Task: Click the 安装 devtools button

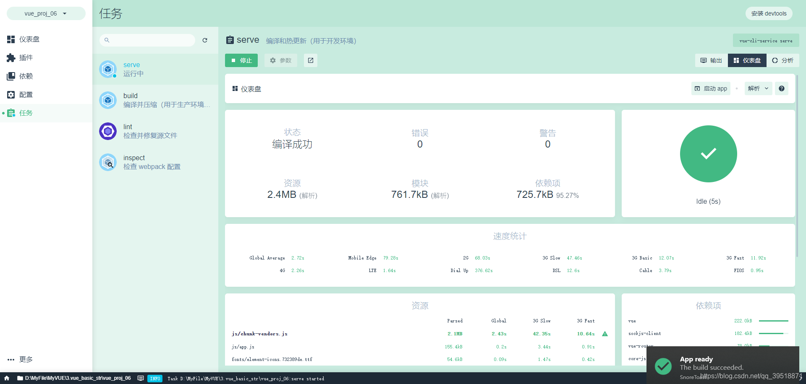Action: (x=769, y=13)
